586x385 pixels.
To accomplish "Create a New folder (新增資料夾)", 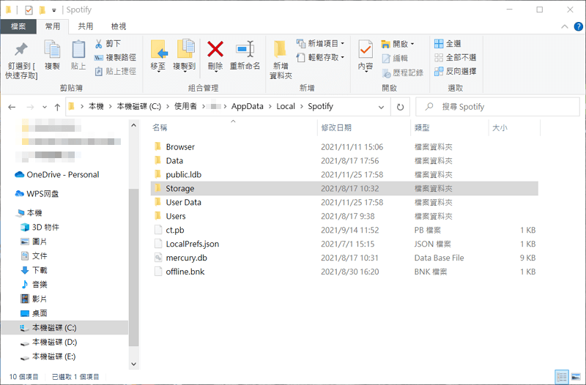I will pyautogui.click(x=281, y=59).
